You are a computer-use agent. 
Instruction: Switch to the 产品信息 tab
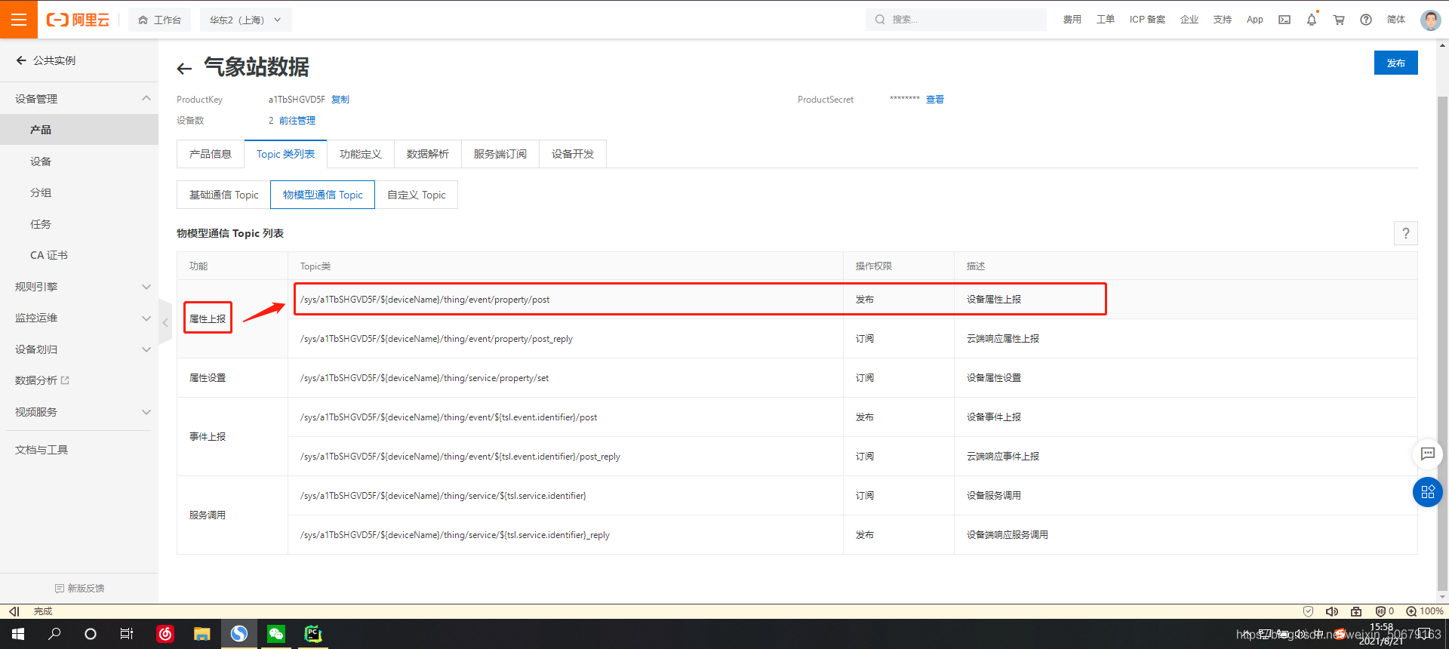(x=211, y=154)
